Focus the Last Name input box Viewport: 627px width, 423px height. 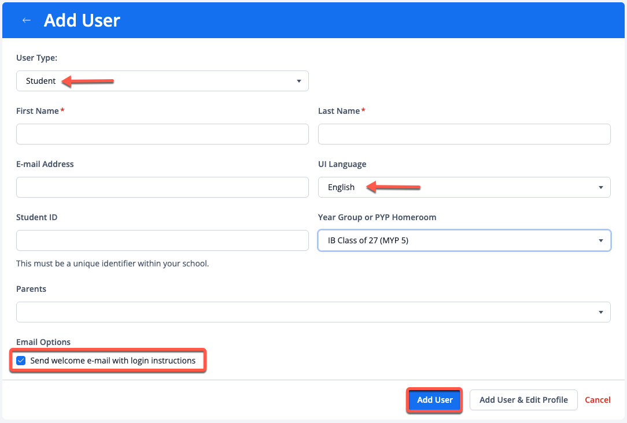[x=464, y=134]
